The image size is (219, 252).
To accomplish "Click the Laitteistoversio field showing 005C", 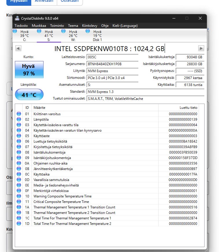I will point(113,57).
